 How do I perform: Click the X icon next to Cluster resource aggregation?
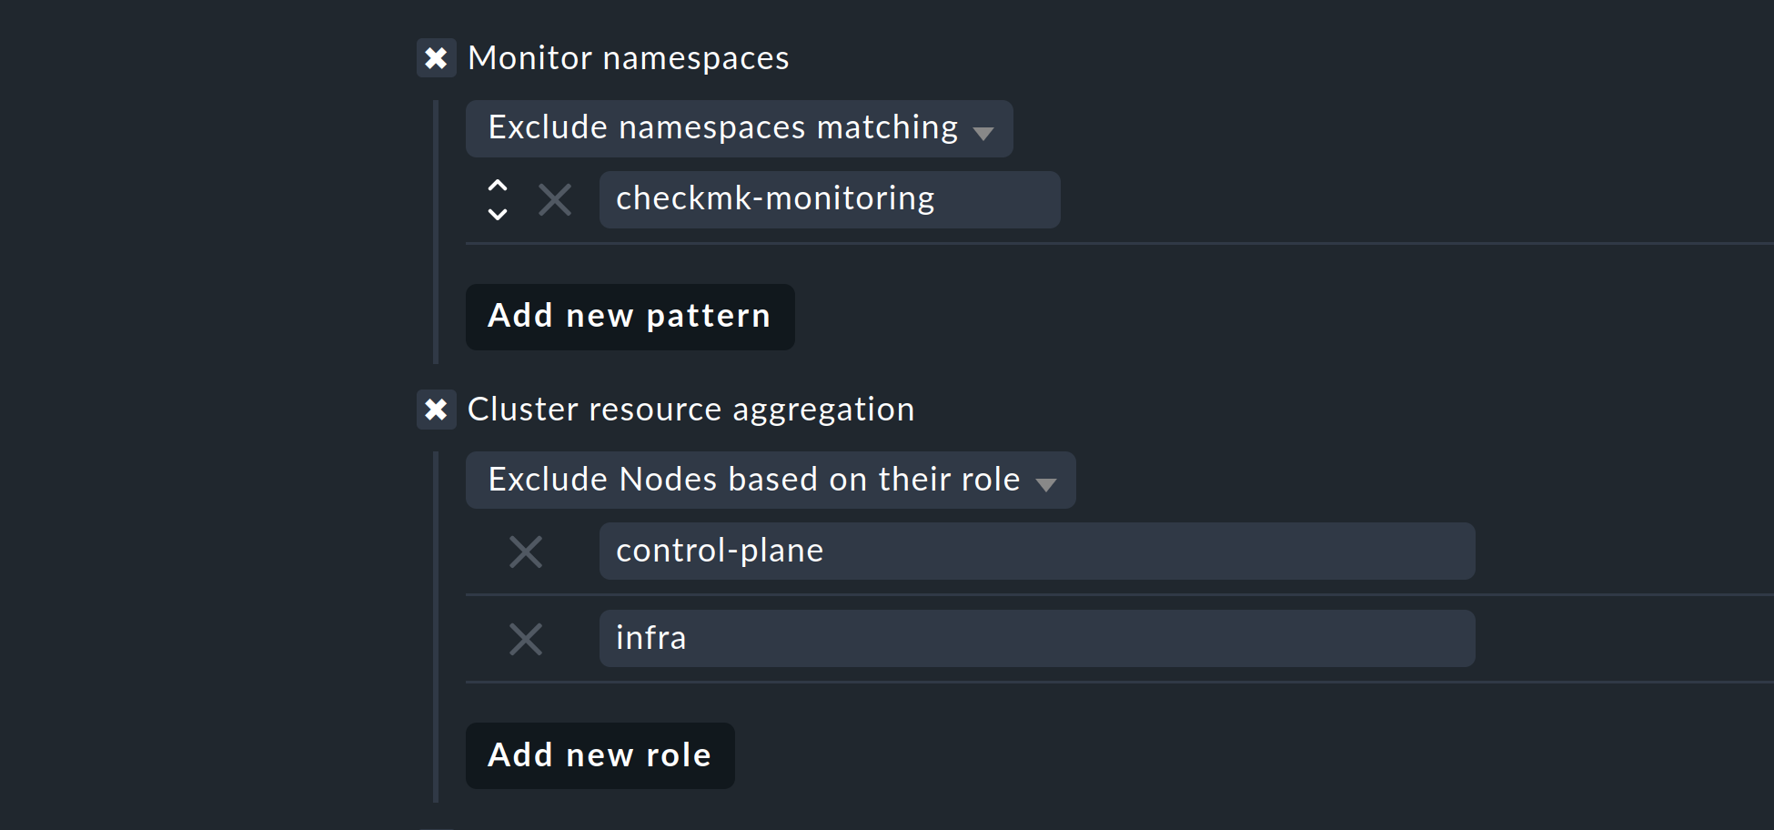click(x=437, y=410)
